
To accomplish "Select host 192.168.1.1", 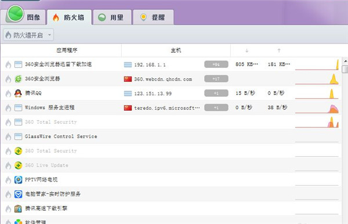I will (150, 65).
